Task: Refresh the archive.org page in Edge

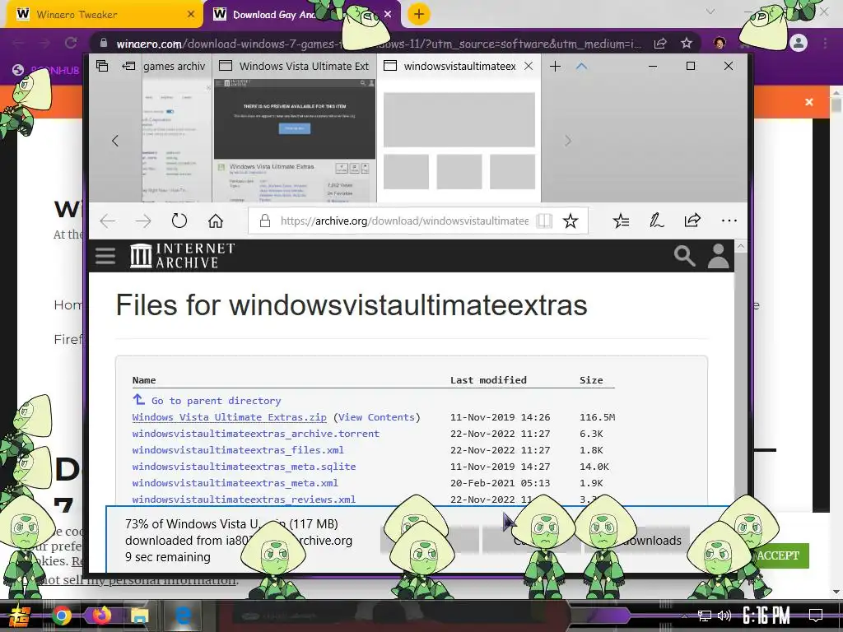Action: pyautogui.click(x=179, y=221)
